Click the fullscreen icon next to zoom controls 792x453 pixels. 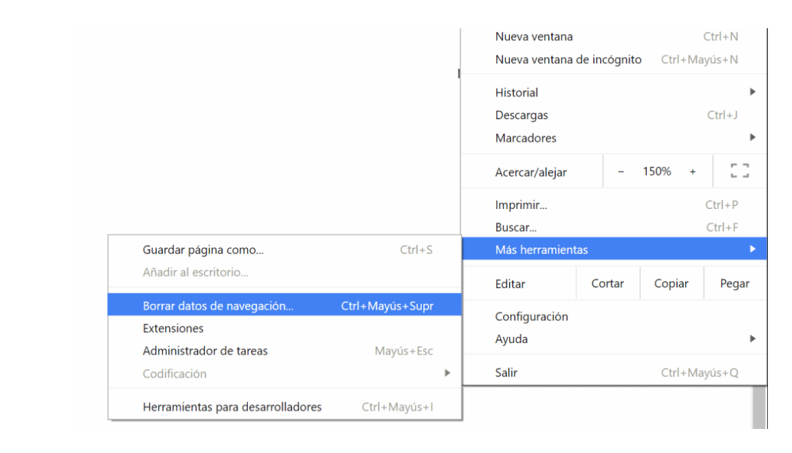coord(739,170)
